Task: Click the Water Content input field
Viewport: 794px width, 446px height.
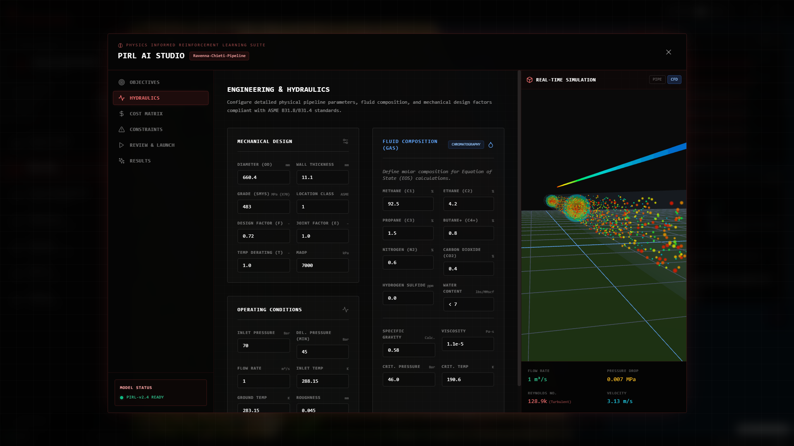Action: click(x=468, y=304)
